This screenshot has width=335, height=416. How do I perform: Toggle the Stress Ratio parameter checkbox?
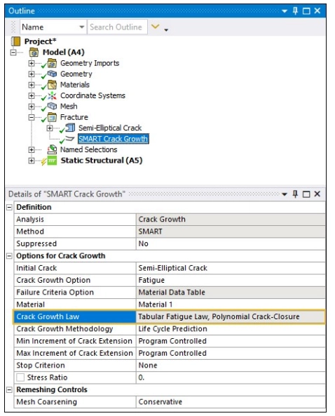pos(20,377)
